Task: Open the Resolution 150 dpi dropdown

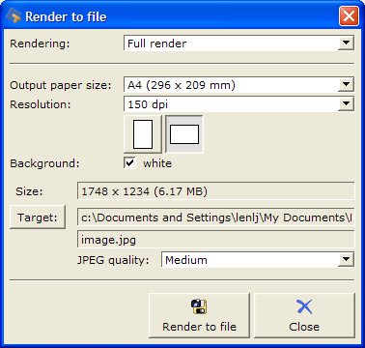Action: point(239,104)
